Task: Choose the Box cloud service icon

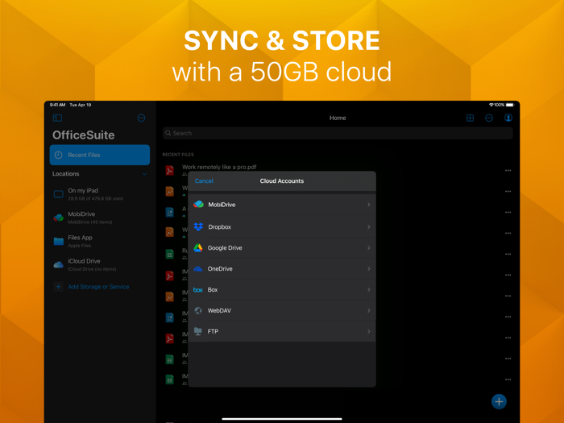Action: pos(198,290)
